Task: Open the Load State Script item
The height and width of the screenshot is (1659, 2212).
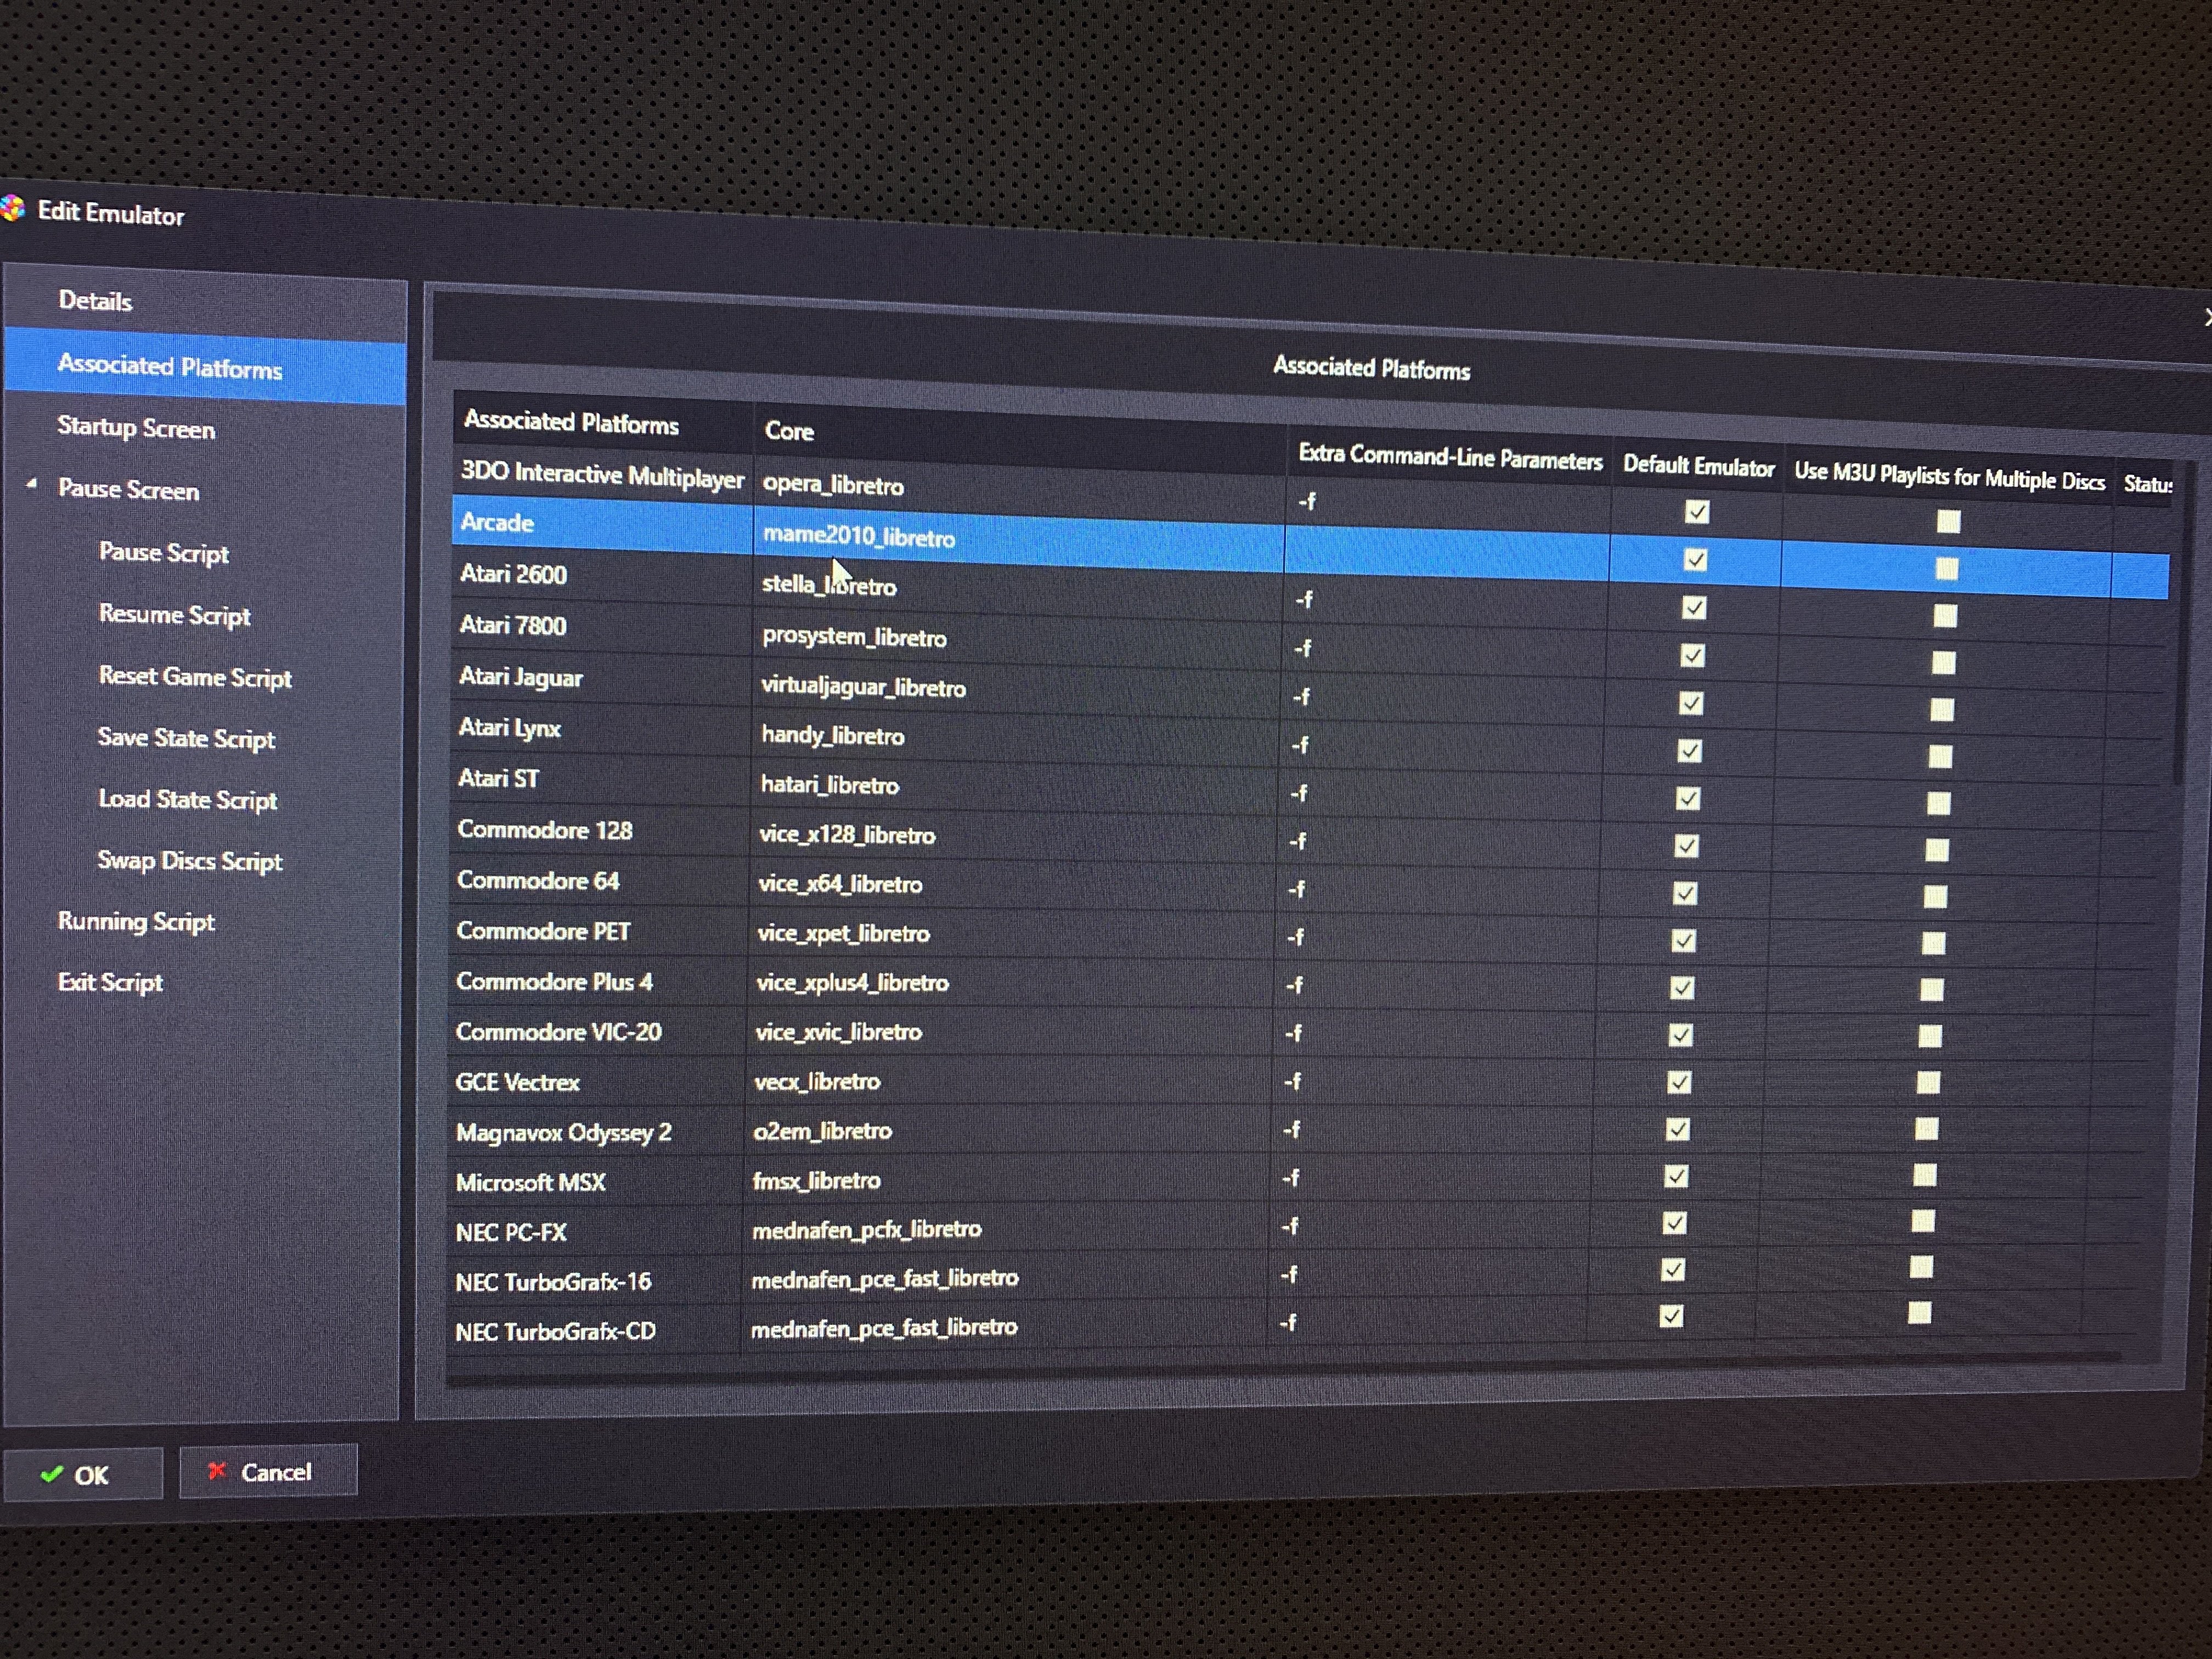Action: click(187, 799)
